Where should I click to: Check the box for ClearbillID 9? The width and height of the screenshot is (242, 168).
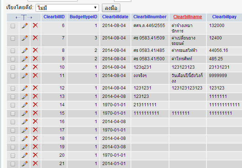[13, 59]
